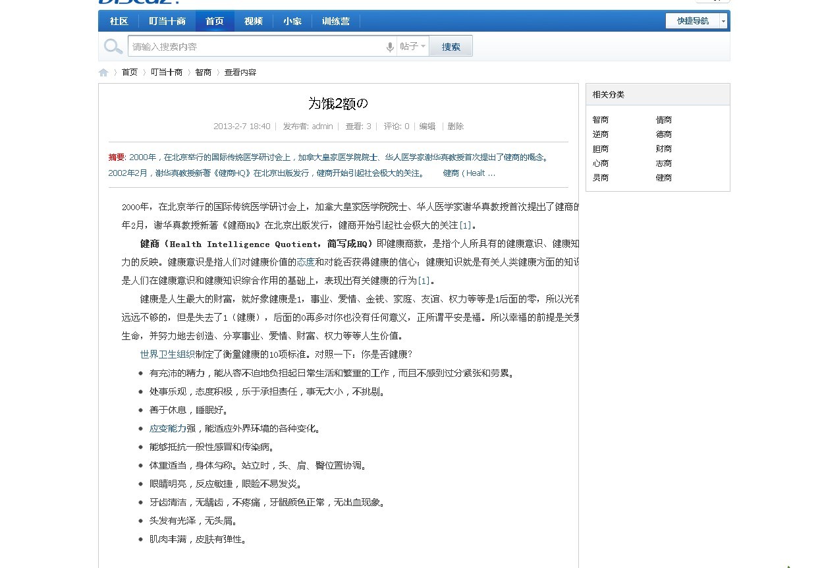Image resolution: width=822 pixels, height=568 pixels.
Task: Click bullet item 肌肉丰满，皮肤有弹性
Action: tap(198, 539)
